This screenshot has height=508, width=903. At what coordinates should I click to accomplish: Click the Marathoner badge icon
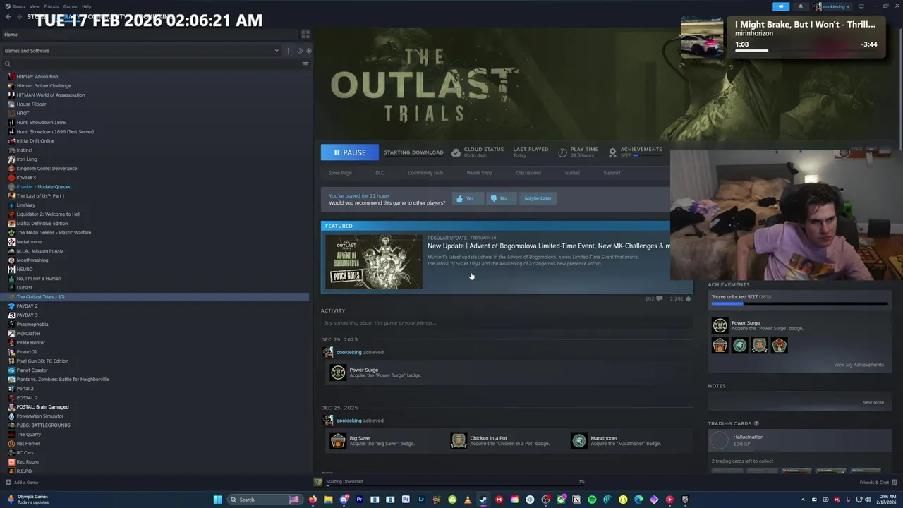pos(579,441)
